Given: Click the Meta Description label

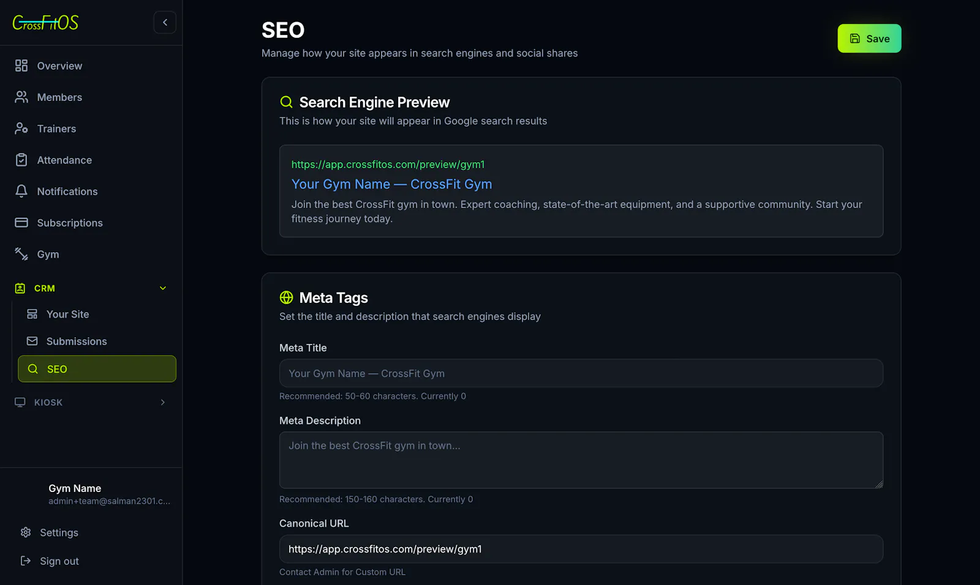Looking at the screenshot, I should pos(320,420).
